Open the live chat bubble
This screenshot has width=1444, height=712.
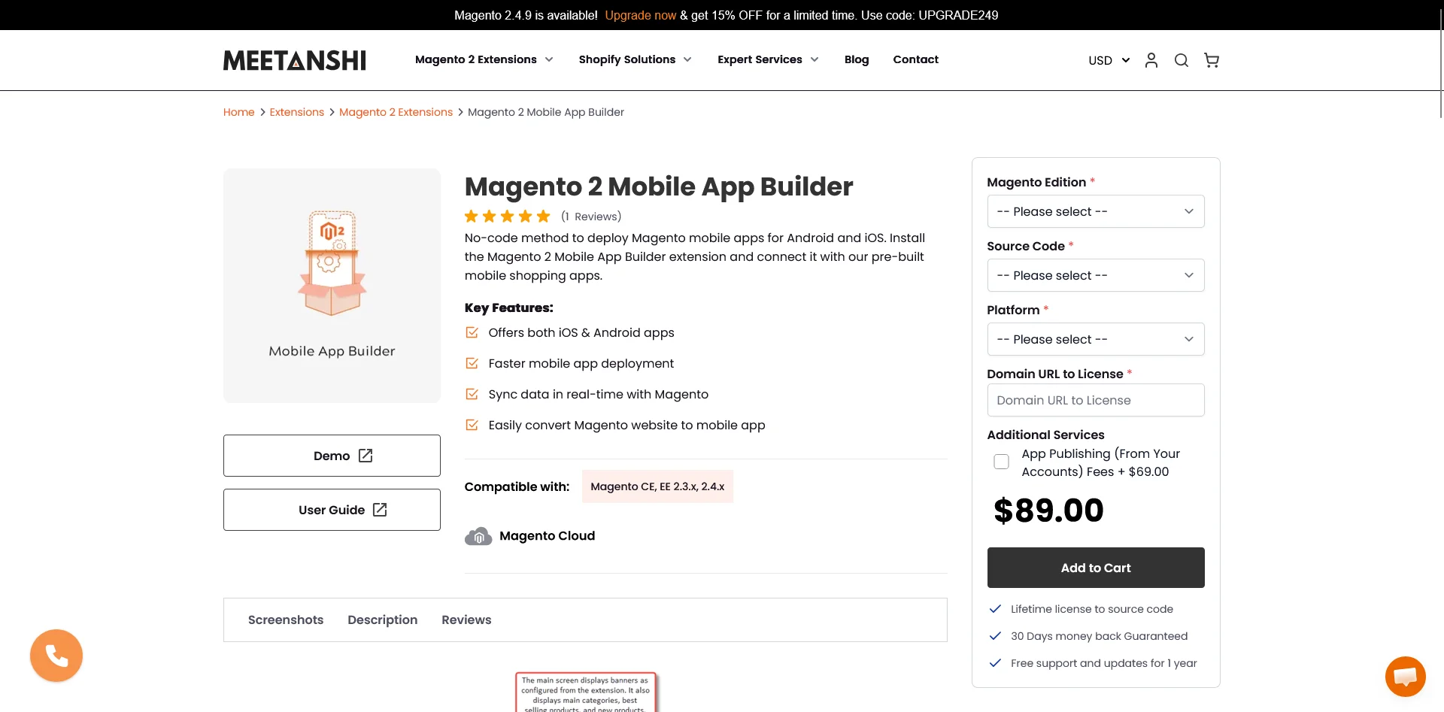pyautogui.click(x=1405, y=677)
